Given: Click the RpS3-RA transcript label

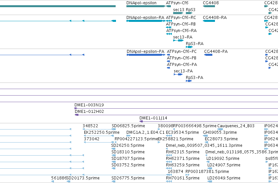Looking at the screenshot, I should (x=194, y=44).
